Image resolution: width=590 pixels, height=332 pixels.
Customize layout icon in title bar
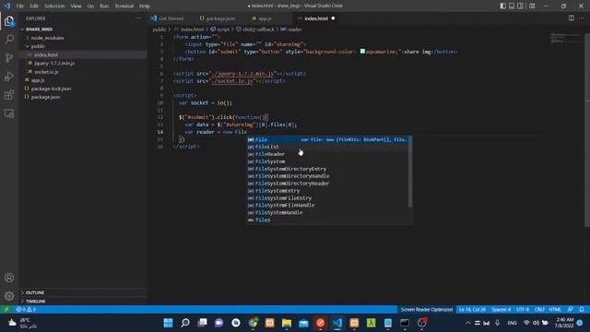[532, 6]
